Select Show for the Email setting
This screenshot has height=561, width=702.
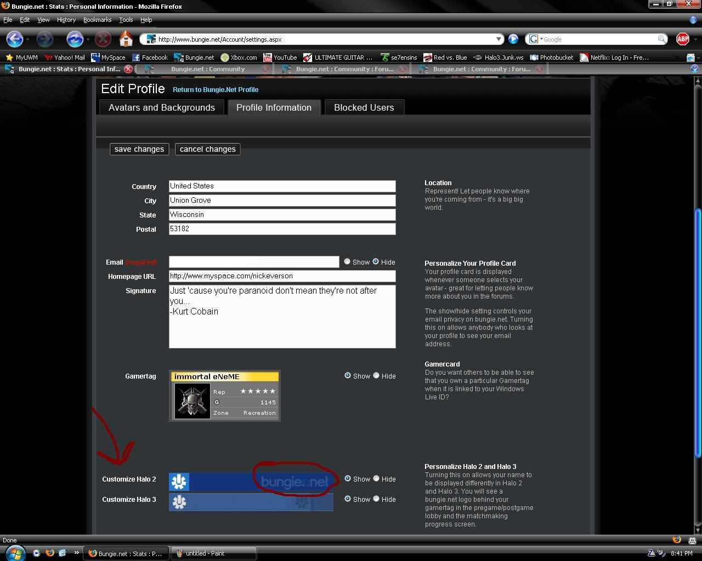(347, 262)
